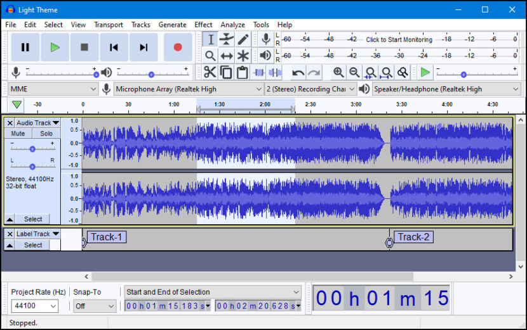Open the Effect menu
The height and width of the screenshot is (330, 527).
tap(203, 25)
